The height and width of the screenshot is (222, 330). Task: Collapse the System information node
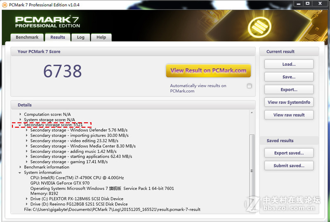click(20, 173)
